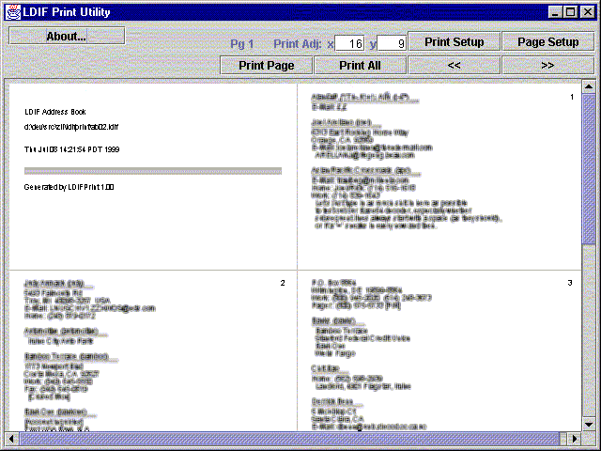Screen dimensions: 601x451
Task: Click the horizontal scrollbar left arrow
Action: 11,439
